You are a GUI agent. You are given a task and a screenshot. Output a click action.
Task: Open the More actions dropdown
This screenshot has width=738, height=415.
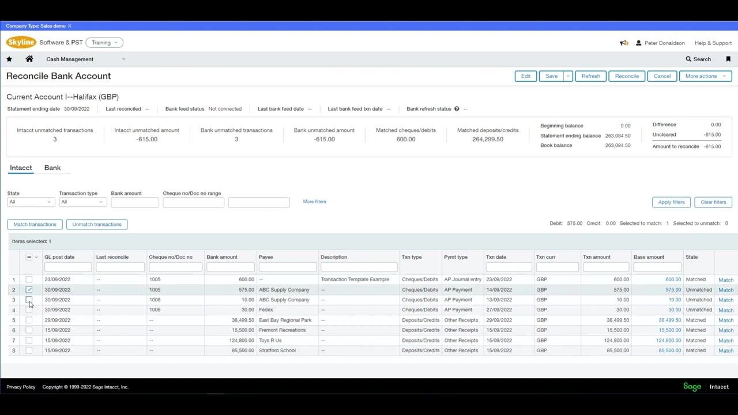[x=705, y=76]
